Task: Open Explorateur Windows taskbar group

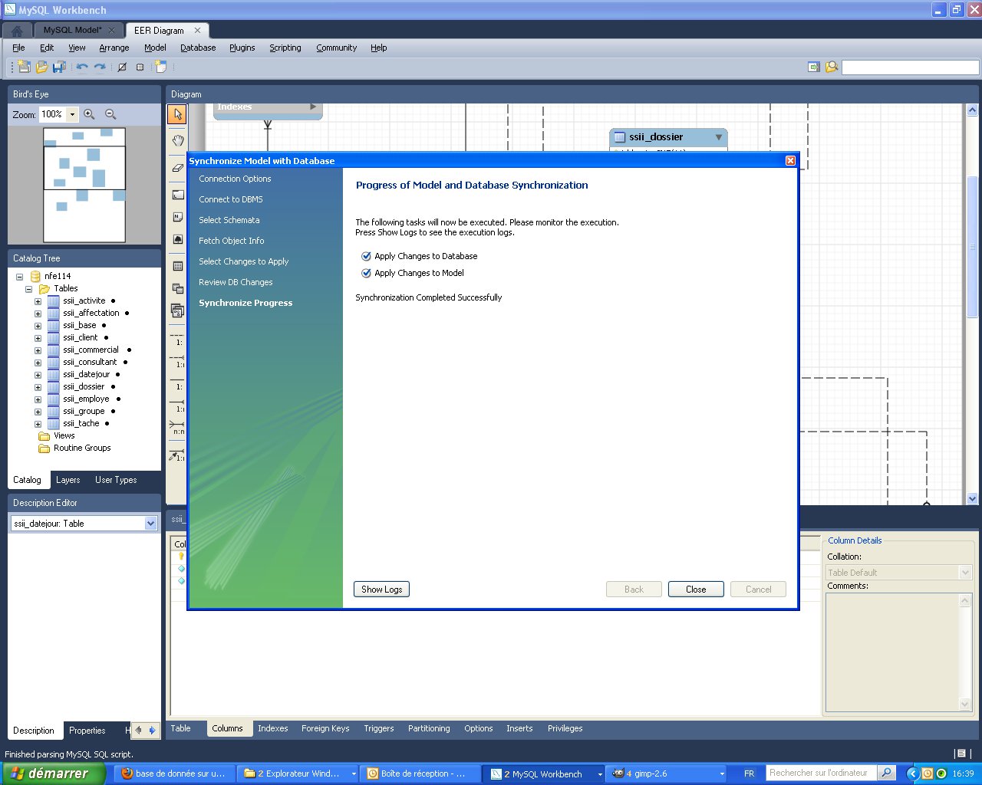Action: [x=299, y=774]
